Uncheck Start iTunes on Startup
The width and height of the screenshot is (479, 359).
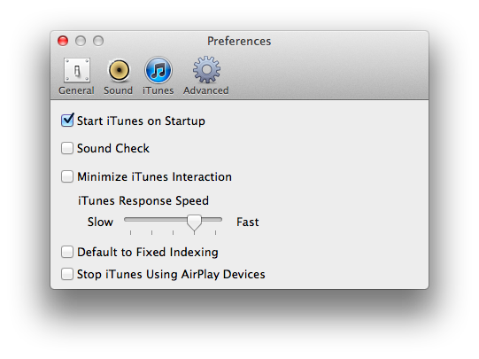tap(67, 121)
